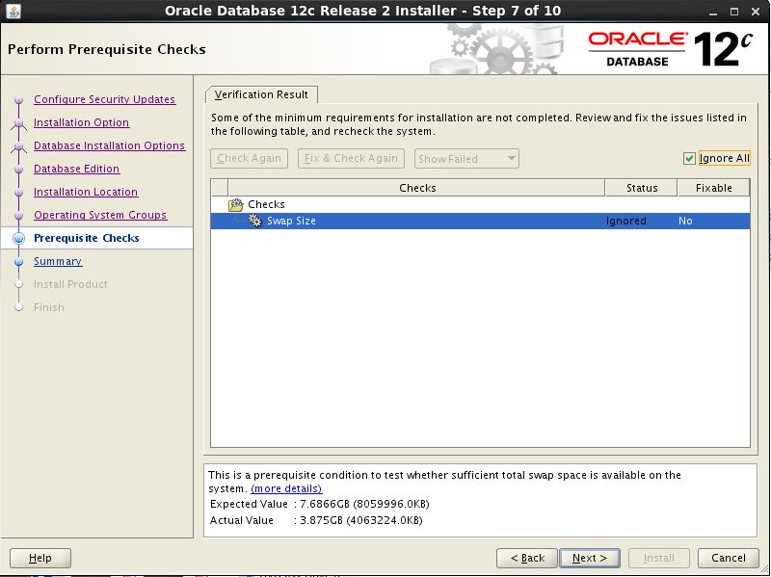Open the Installation Location step

86,192
